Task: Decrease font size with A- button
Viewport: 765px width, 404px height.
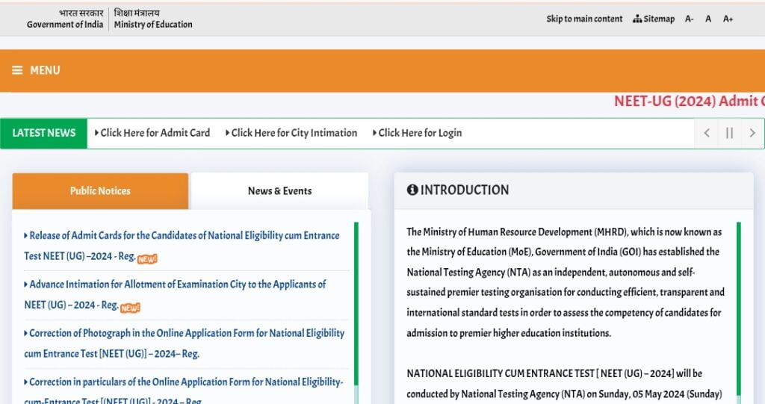Action: (689, 19)
